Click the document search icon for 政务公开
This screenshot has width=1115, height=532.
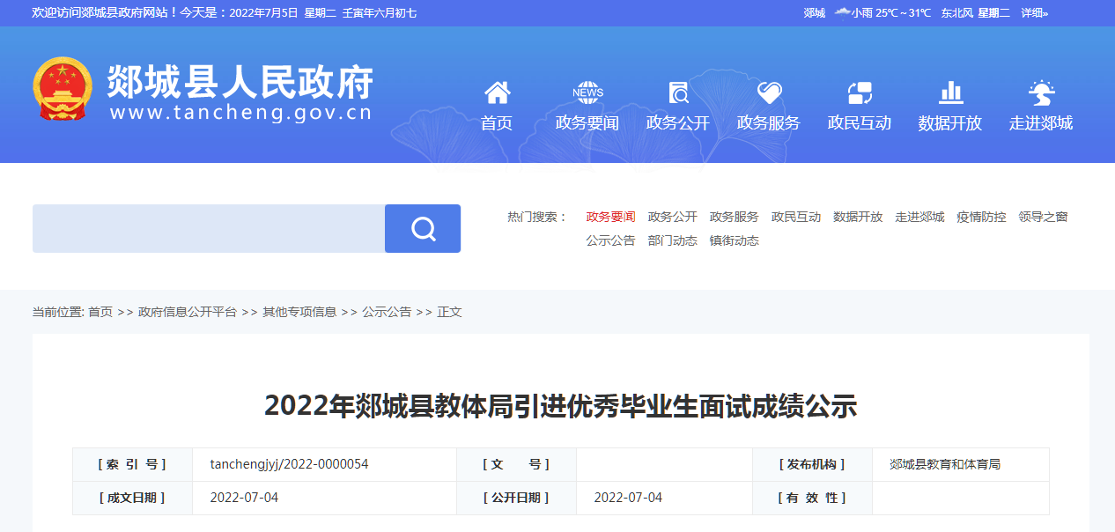[678, 92]
